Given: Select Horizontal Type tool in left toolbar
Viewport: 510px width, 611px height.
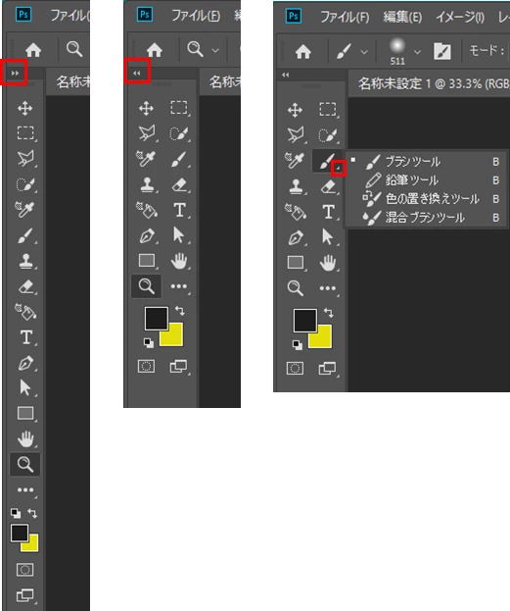Looking at the screenshot, I should pyautogui.click(x=25, y=337).
